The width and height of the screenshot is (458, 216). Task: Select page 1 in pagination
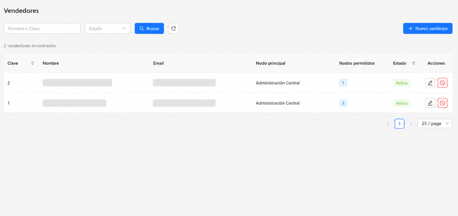[399, 124]
